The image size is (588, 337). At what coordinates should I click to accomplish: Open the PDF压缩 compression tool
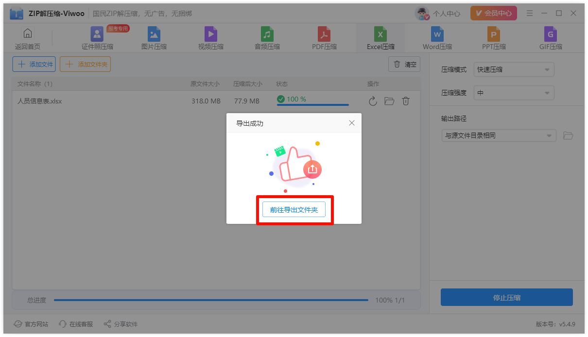[x=324, y=39]
